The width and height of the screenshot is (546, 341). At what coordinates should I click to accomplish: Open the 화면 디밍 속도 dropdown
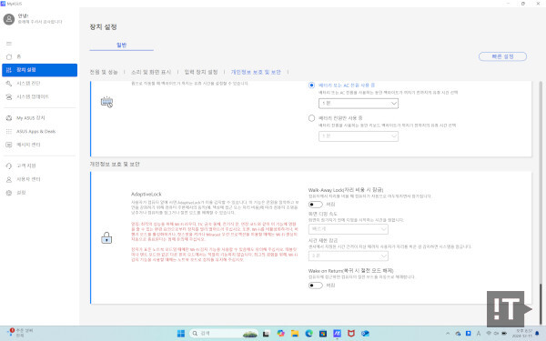click(349, 229)
